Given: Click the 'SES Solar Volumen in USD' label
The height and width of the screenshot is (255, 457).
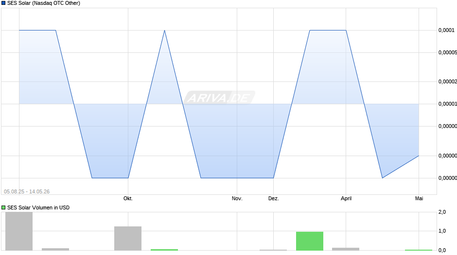Looking at the screenshot, I should click(x=38, y=207).
